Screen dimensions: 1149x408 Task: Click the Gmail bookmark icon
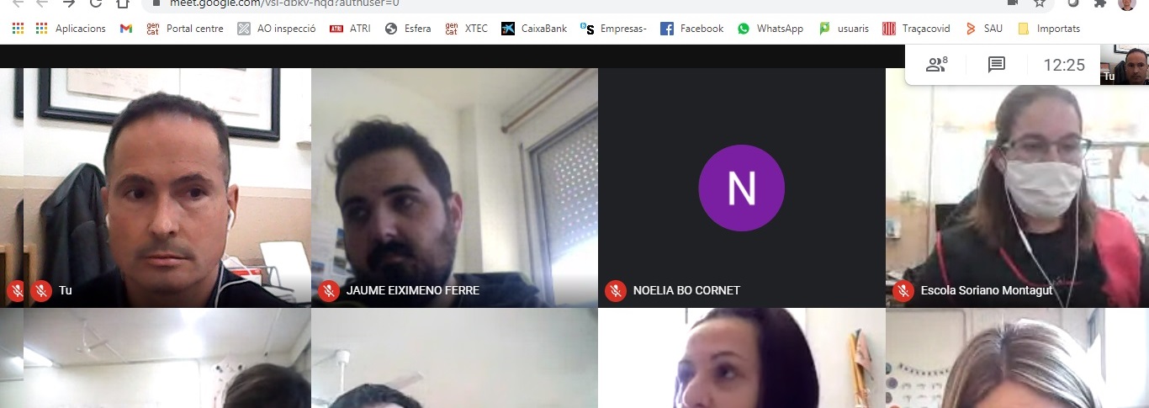tap(126, 29)
